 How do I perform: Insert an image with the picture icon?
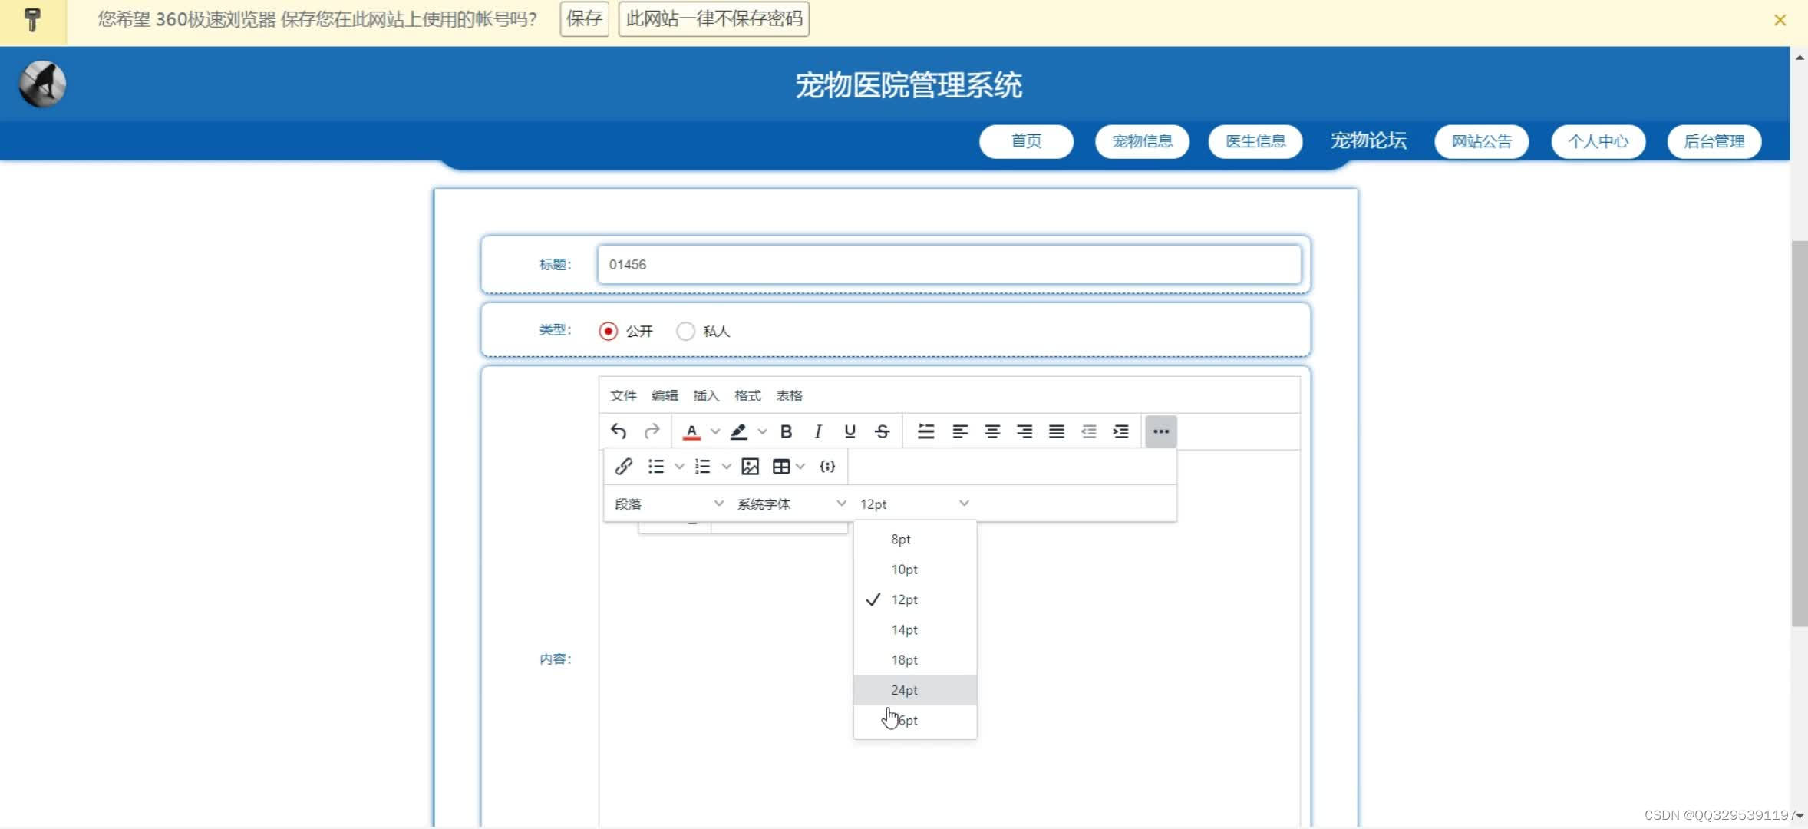tap(751, 467)
